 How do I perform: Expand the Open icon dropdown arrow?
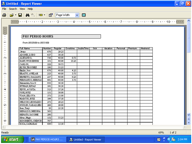[x=16, y=15]
